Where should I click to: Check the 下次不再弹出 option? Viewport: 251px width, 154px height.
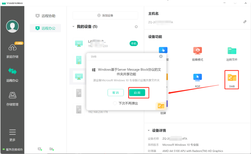click(115, 104)
